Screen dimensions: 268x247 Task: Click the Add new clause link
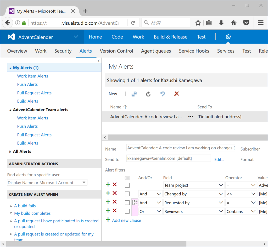point(126,220)
